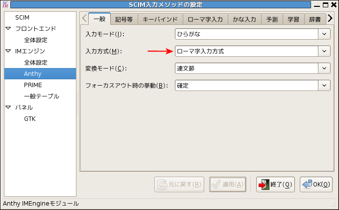Click the exit door icon on 終了 button
Screen dimensions: 339x210
(x=264, y=185)
